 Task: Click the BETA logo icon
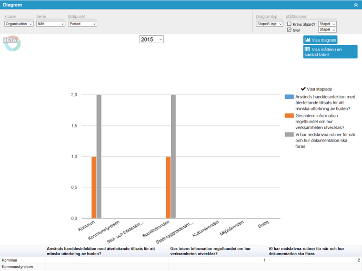[x=12, y=43]
